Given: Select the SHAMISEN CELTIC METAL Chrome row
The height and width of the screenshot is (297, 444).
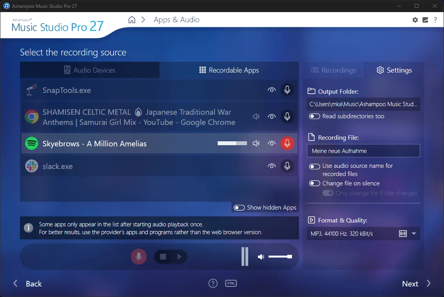Looking at the screenshot, I should click(159, 117).
